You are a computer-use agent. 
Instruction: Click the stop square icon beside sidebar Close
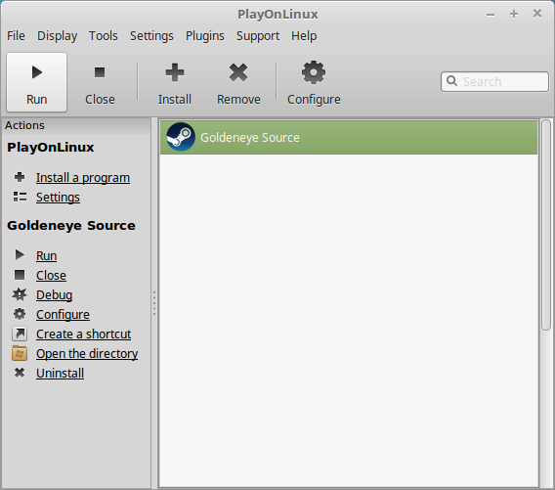(20, 275)
